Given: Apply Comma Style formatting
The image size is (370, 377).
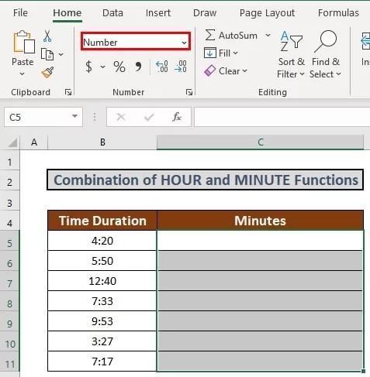Looking at the screenshot, I should click(139, 67).
